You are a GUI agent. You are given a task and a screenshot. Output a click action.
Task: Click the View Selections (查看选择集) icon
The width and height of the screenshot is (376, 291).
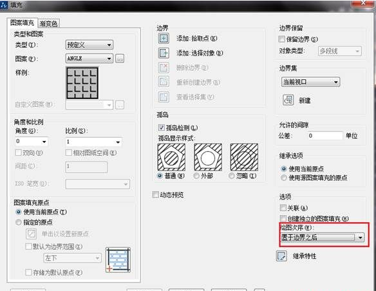tap(164, 97)
